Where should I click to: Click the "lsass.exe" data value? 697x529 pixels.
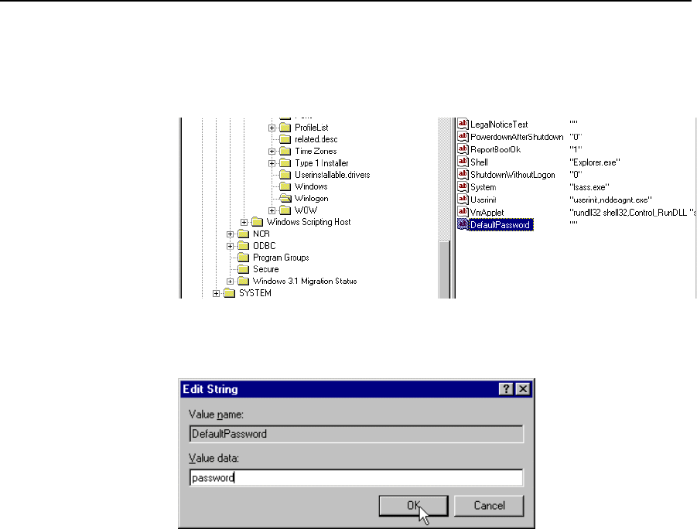tap(589, 187)
